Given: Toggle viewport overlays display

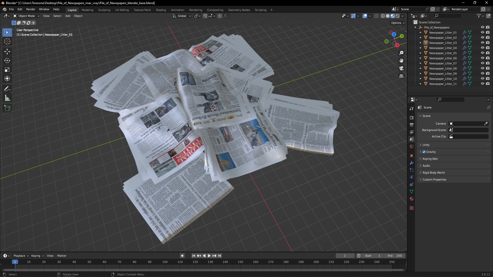Looking at the screenshot, I should coord(365,16).
